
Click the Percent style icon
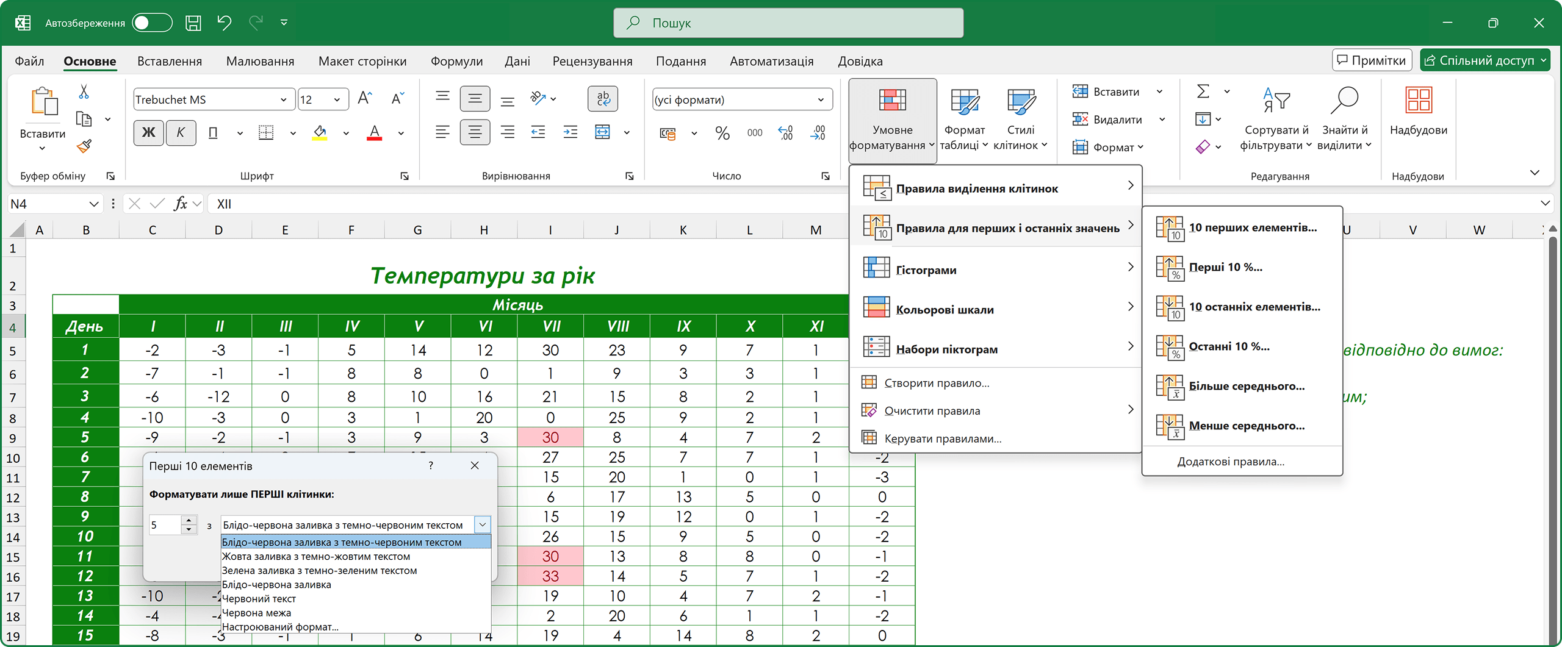point(722,134)
